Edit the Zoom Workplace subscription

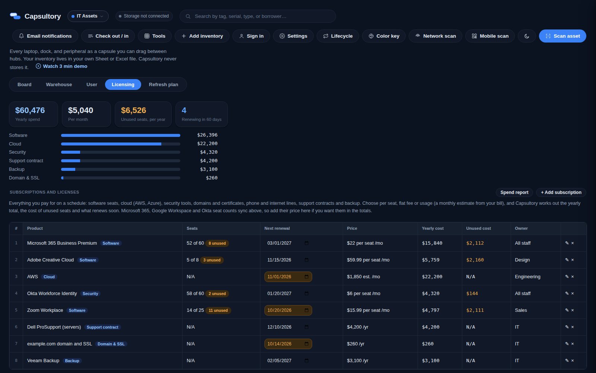tap(567, 310)
